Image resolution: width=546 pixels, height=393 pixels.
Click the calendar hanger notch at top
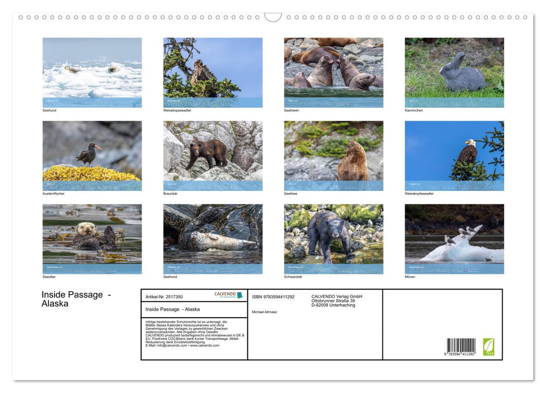273,17
